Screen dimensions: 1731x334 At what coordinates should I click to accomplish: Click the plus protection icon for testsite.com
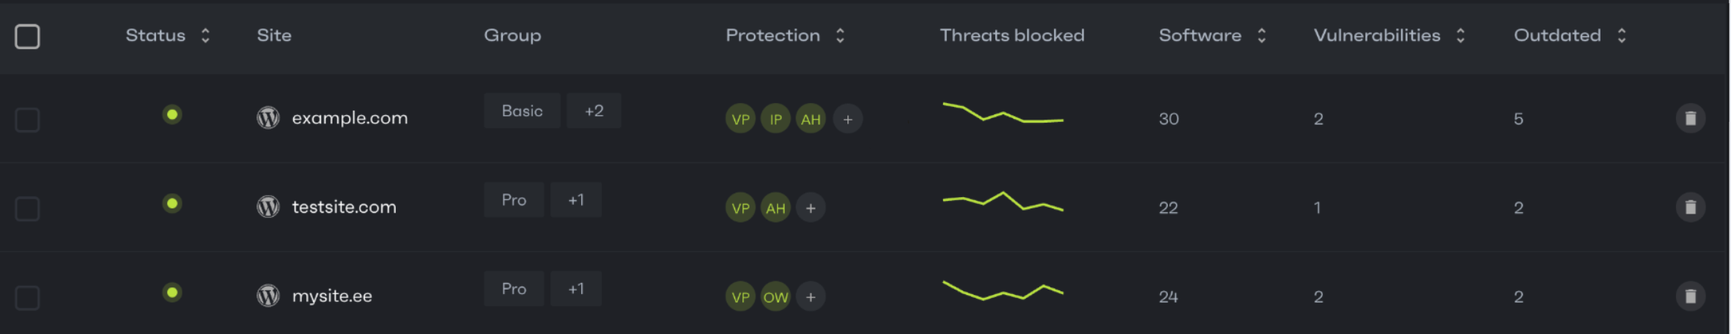point(810,208)
